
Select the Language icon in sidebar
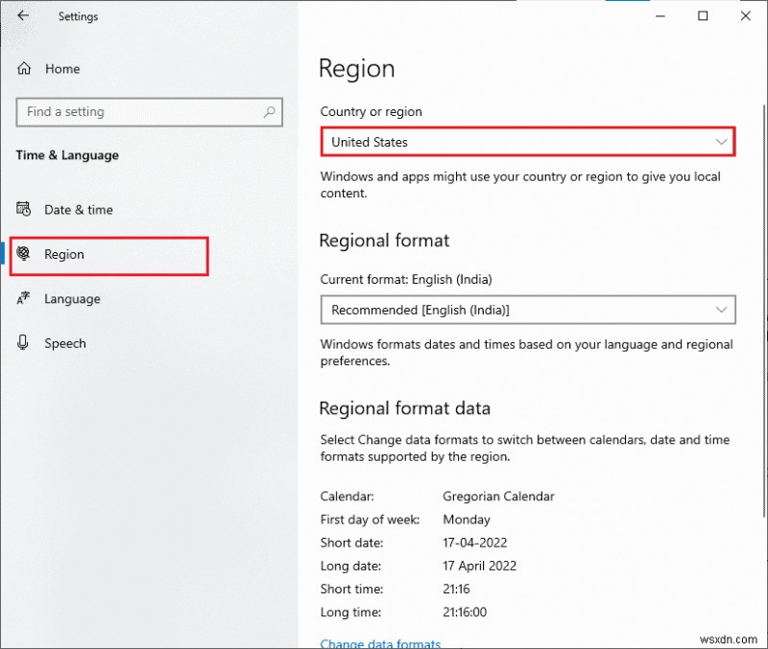tap(22, 299)
